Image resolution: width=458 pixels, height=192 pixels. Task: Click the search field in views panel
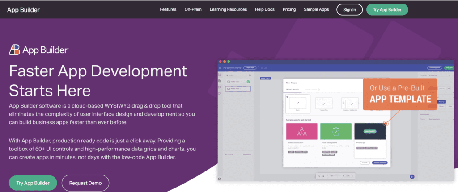pos(236,75)
